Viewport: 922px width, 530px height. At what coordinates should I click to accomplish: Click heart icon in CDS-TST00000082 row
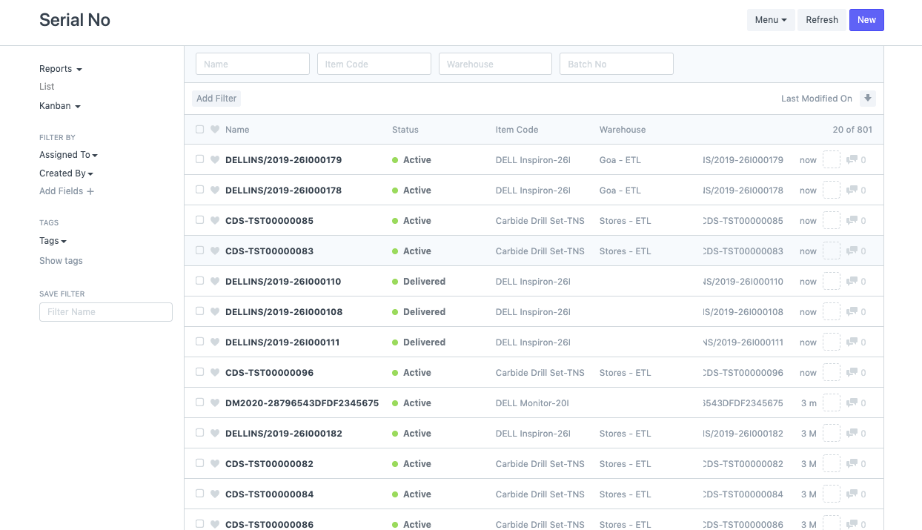(215, 464)
